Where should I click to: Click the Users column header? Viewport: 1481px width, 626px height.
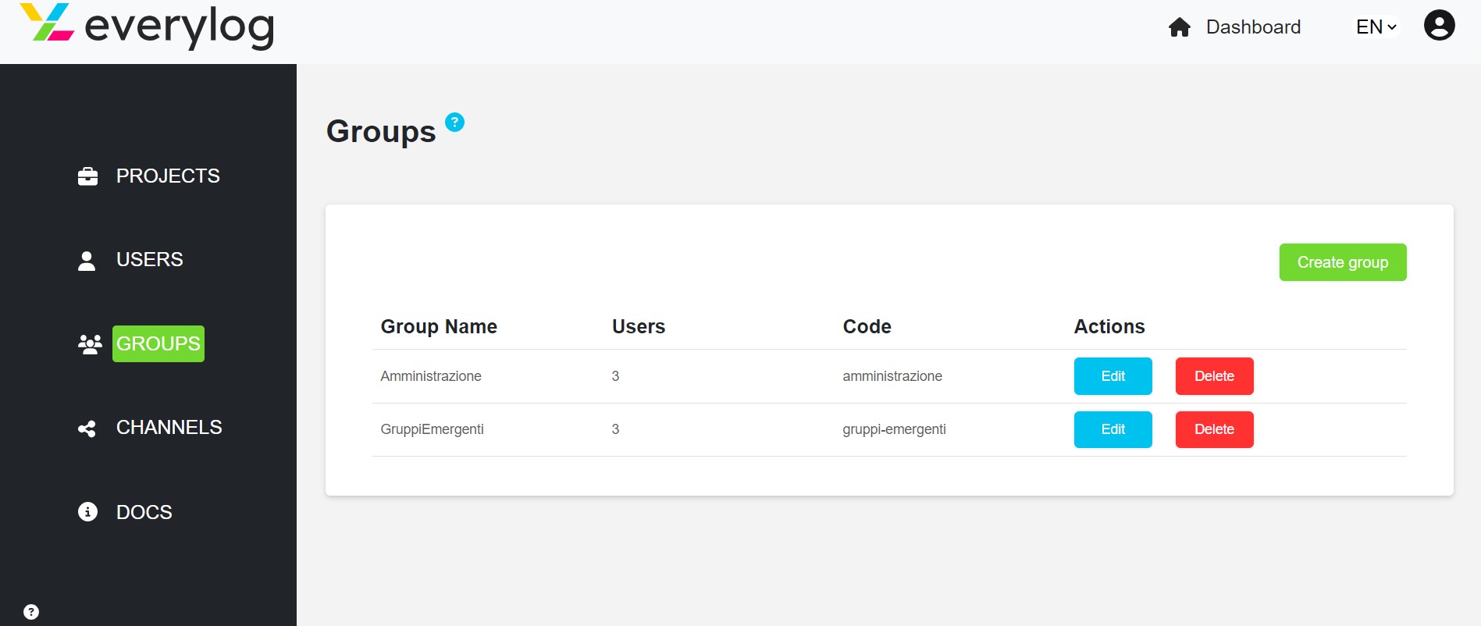tap(639, 326)
